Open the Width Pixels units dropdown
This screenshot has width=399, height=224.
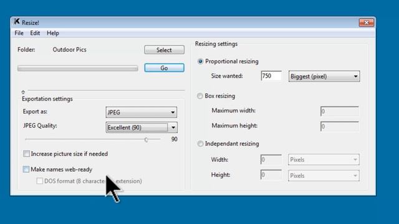tap(324, 160)
